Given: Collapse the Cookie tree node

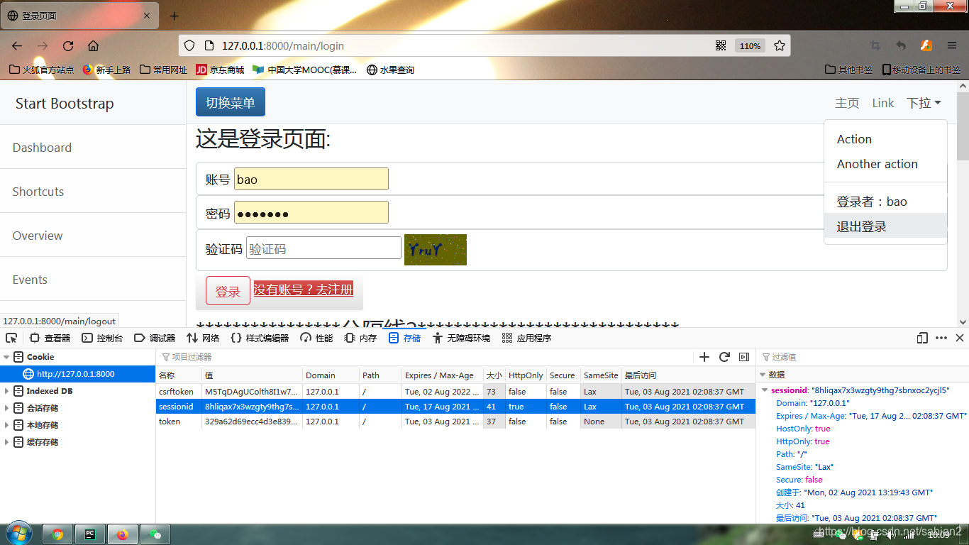Looking at the screenshot, I should tap(7, 357).
